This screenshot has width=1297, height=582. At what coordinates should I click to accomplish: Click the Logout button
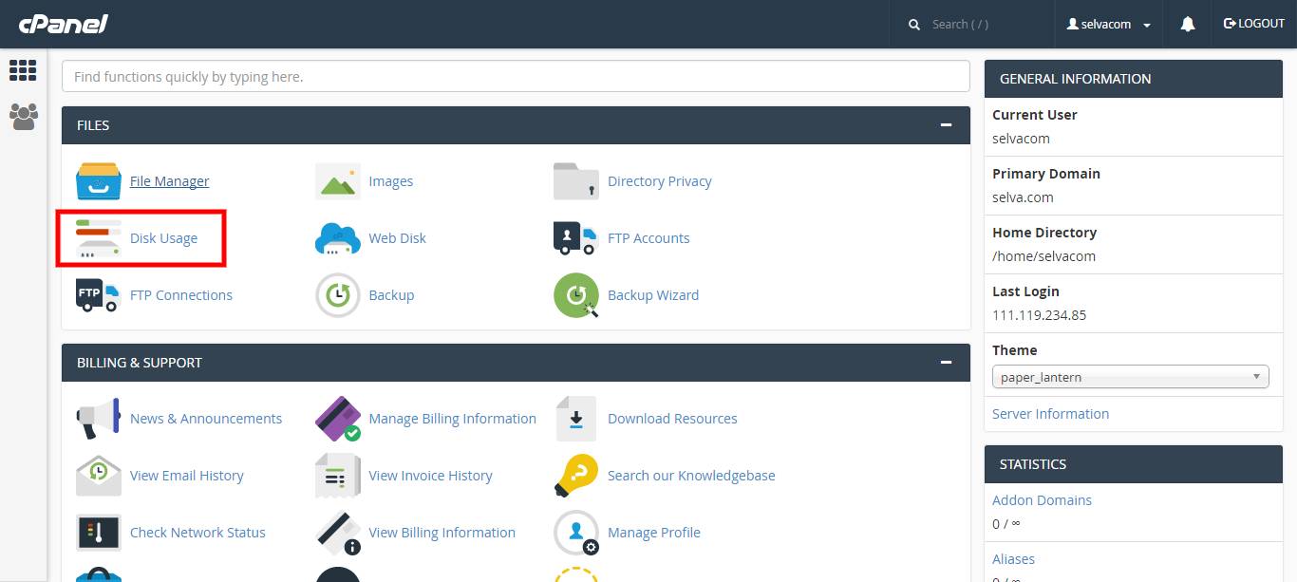tap(1254, 24)
